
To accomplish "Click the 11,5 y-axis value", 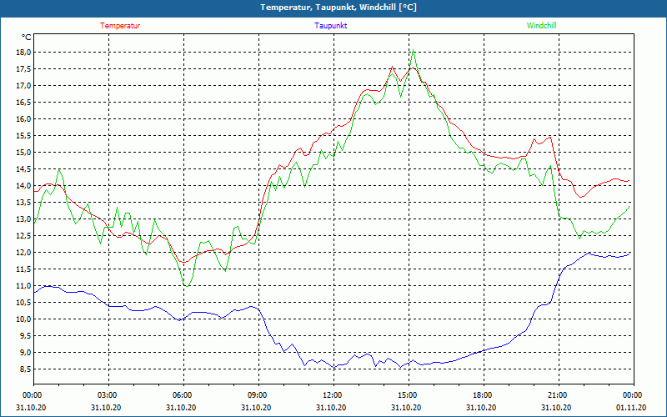I will [24, 269].
